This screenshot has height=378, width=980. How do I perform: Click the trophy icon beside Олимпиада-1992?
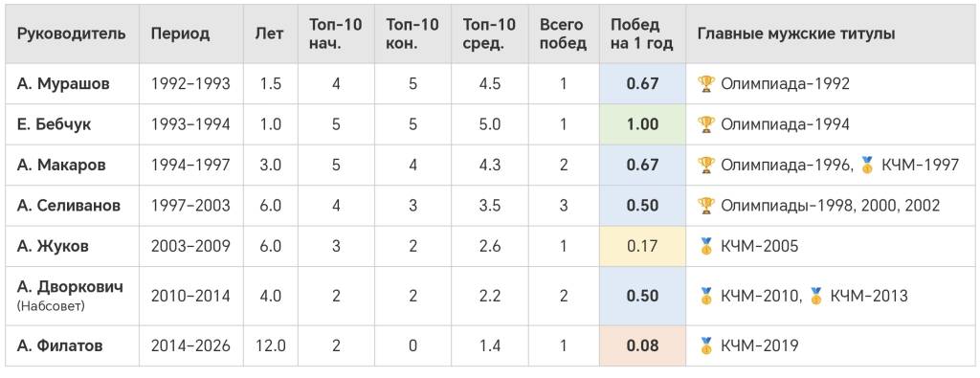tap(706, 83)
